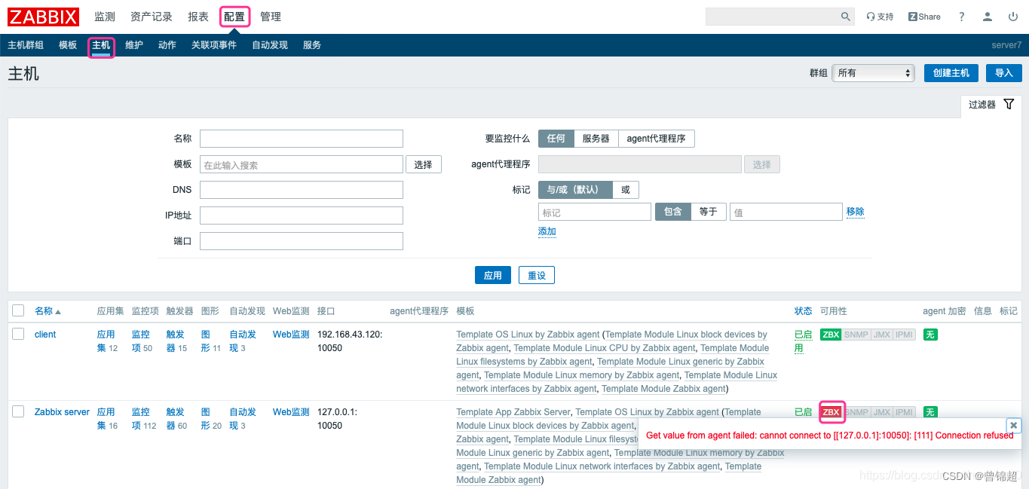
Task: Open 管理 top menu
Action: point(271,17)
